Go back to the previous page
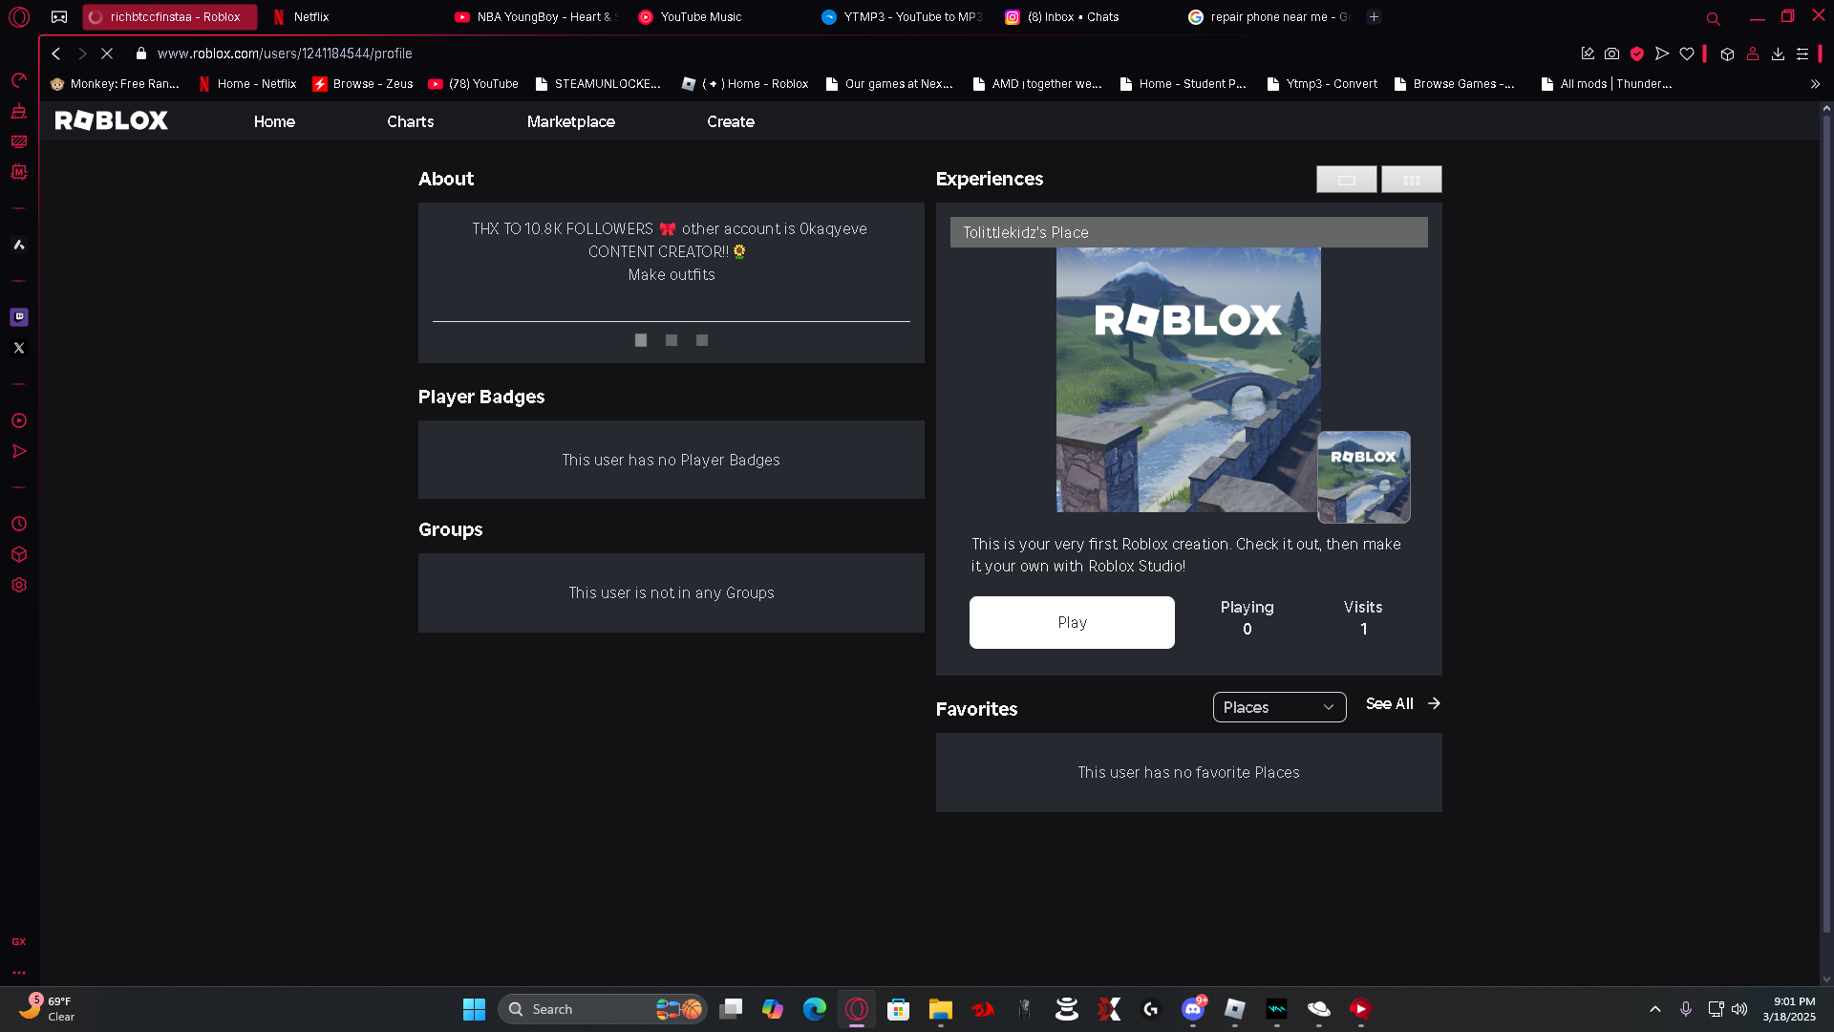 56,54
